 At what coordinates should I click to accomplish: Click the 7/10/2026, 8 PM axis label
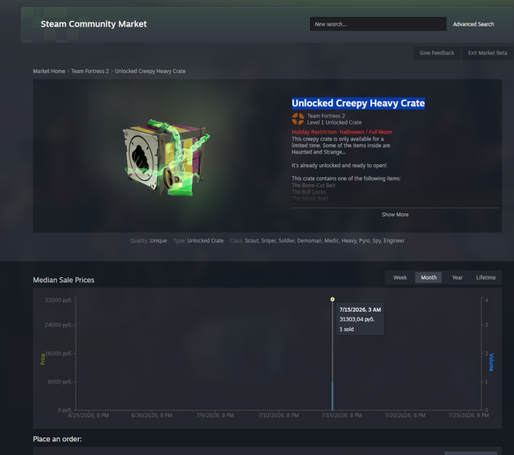point(279,416)
